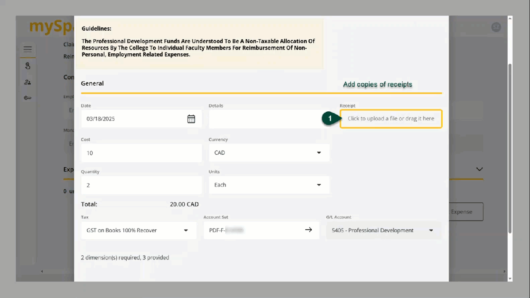This screenshot has height=298, width=530.
Task: Click the horizontal scrollbar at bottom
Action: tap(273, 272)
